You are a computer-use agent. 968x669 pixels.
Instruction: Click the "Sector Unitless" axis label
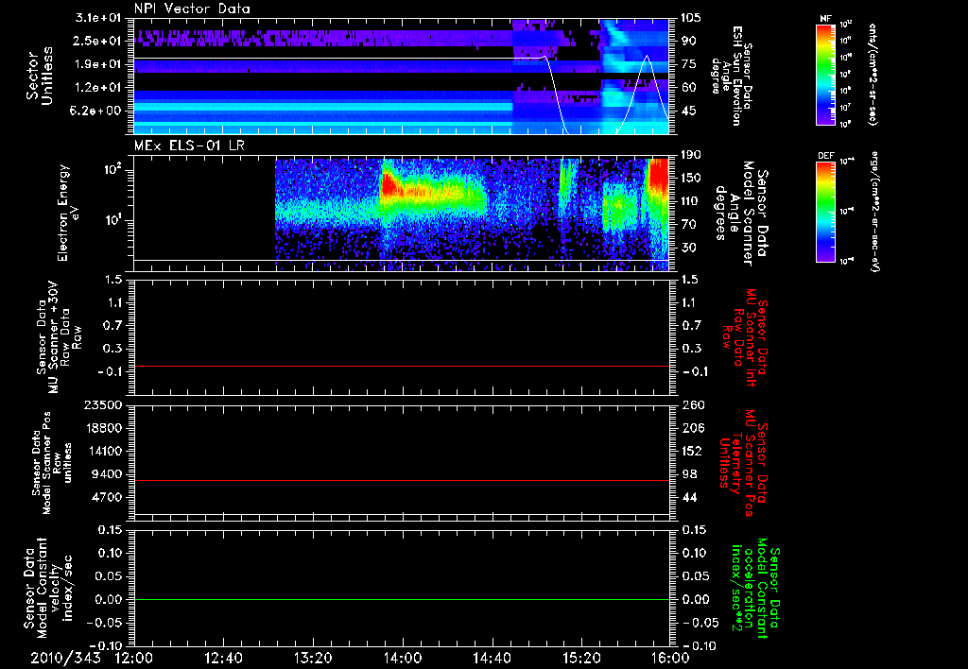pyautogui.click(x=40, y=76)
